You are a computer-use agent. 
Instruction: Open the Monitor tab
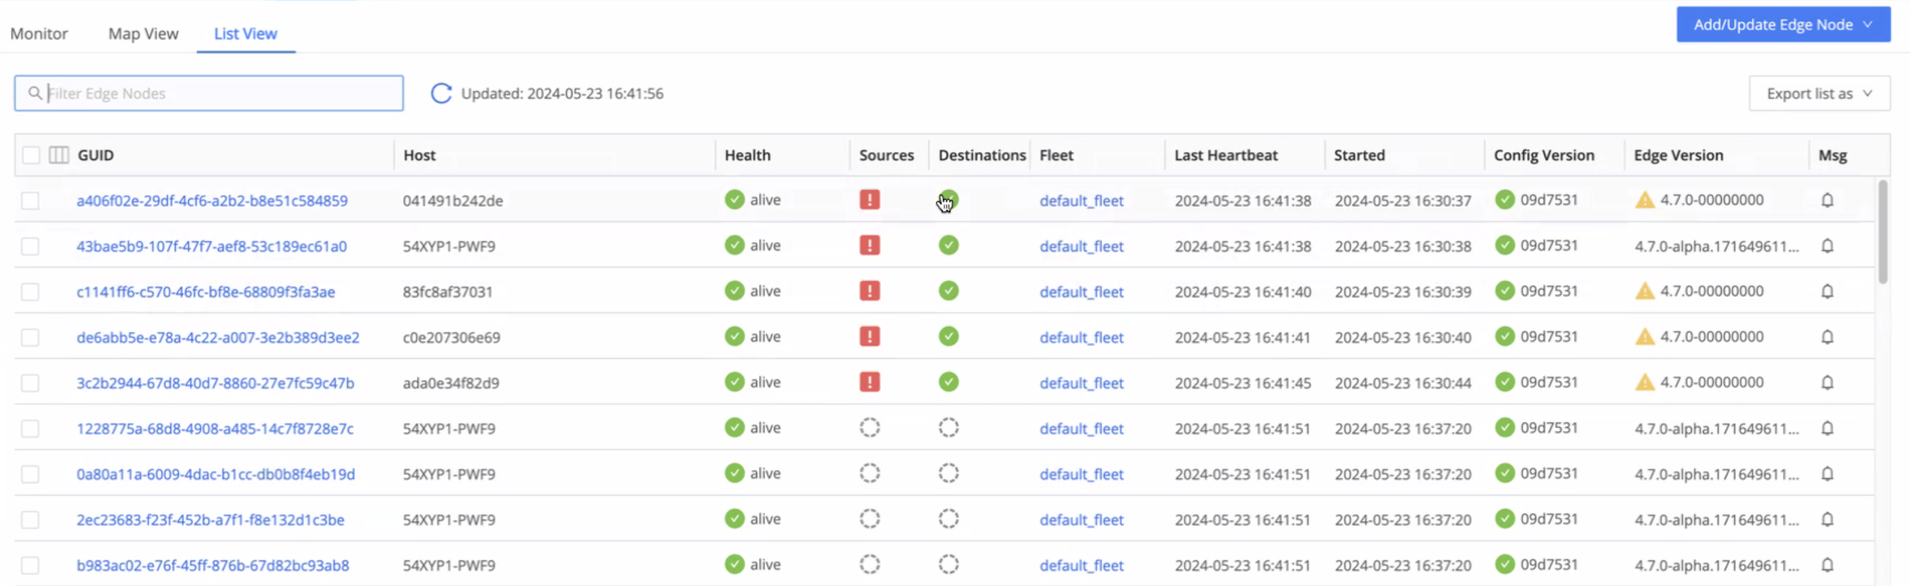coord(38,33)
